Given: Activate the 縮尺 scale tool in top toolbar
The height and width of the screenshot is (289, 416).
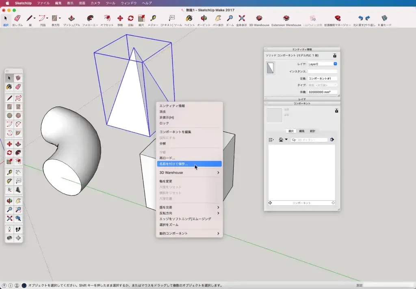Looking at the screenshot, I should [141, 18].
